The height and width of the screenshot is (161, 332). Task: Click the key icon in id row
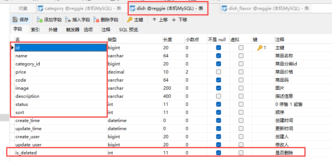click(x=260, y=48)
